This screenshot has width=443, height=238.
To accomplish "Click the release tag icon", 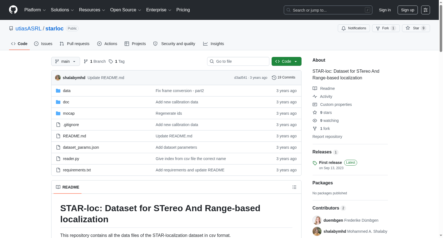I will point(315,163).
